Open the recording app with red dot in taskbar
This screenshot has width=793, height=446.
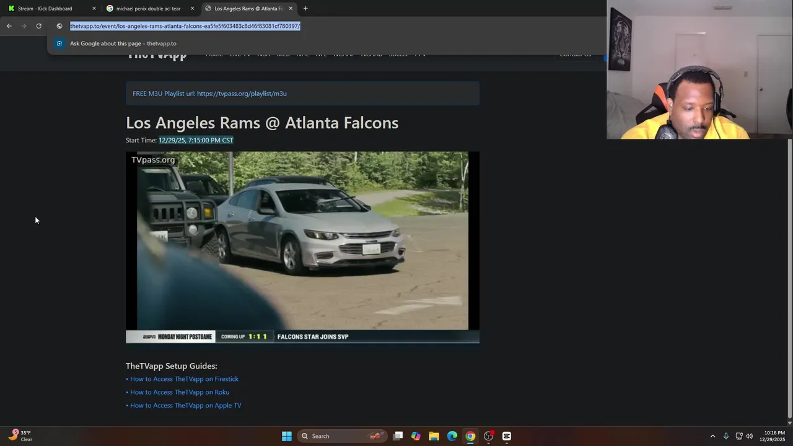[x=489, y=436]
